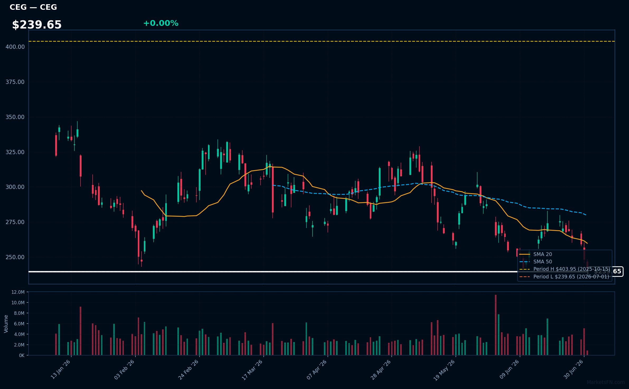This screenshot has width=629, height=389.
Task: Click the 19 May '26 date label
Action: click(444, 370)
